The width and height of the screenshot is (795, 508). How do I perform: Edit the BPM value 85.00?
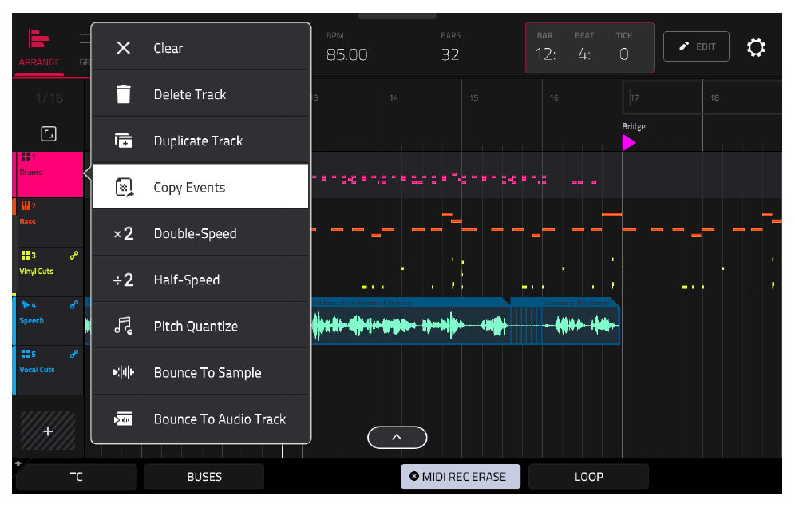coord(346,54)
